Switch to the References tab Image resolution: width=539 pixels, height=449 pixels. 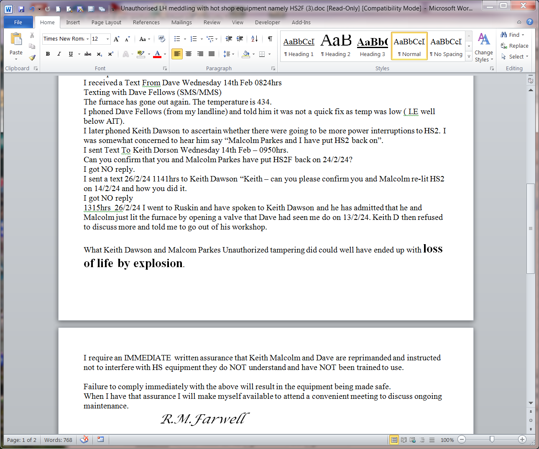[146, 23]
